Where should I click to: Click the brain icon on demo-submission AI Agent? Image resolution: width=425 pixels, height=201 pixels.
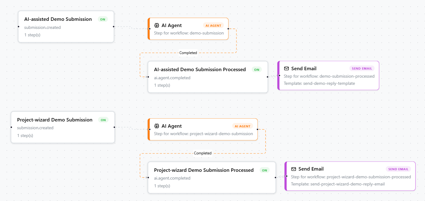coord(157,25)
